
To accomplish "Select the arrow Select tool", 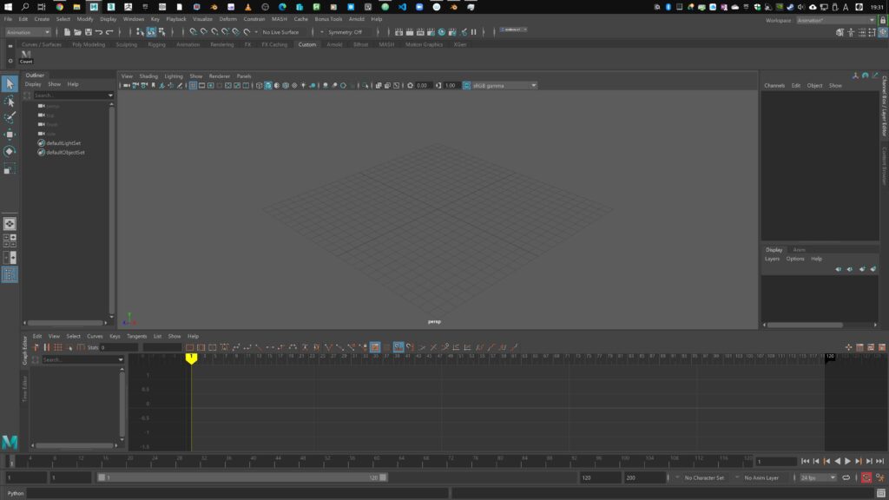I will 10,84.
